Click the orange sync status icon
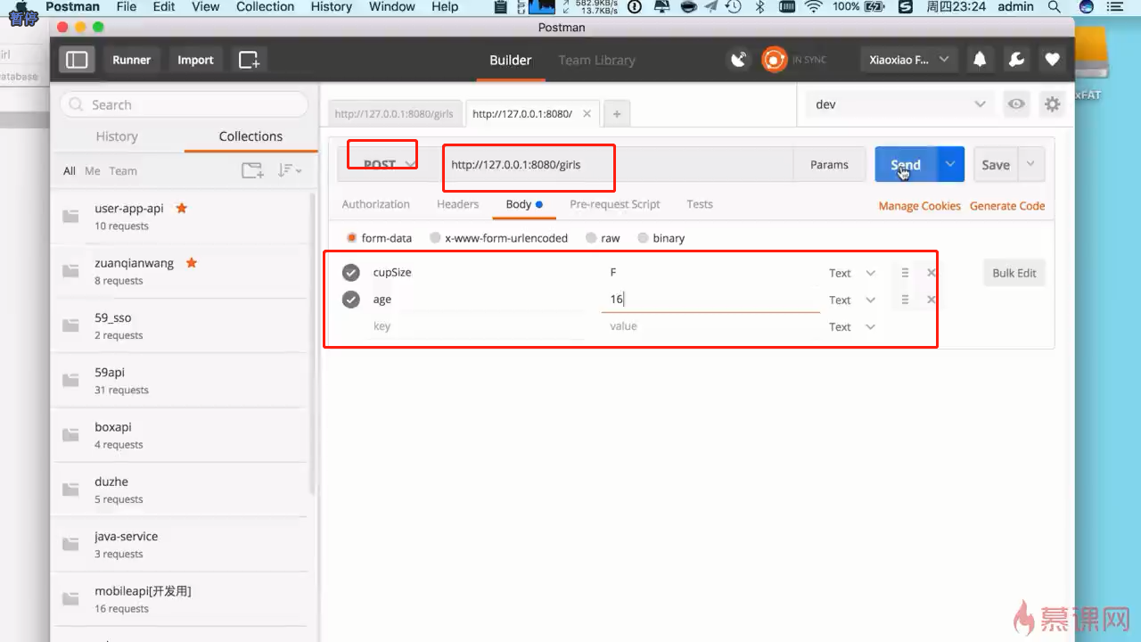Viewport: 1141px width, 642px height. click(774, 60)
